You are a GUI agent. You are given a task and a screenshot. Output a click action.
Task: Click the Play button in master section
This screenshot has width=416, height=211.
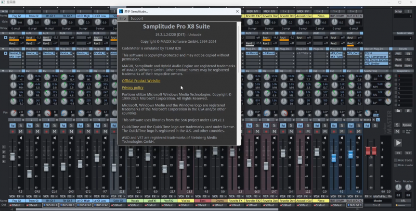(x=398, y=143)
